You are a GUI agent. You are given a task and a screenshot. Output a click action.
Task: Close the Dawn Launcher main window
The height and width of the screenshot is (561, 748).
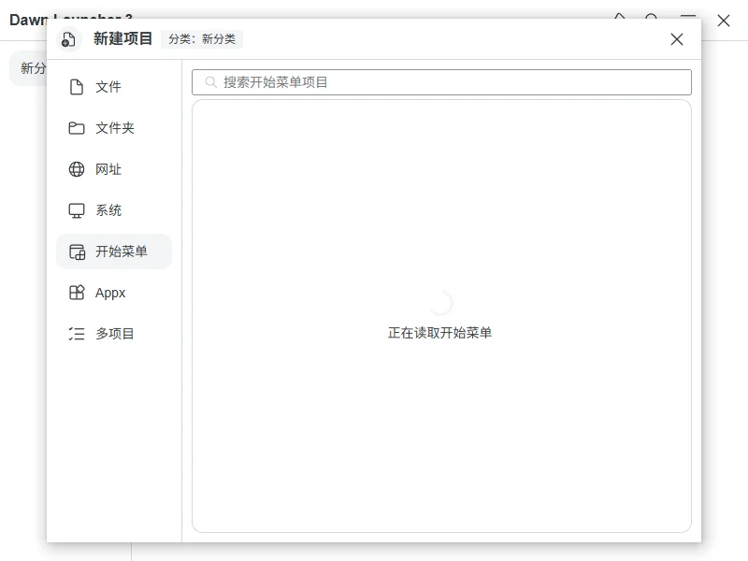(x=724, y=21)
